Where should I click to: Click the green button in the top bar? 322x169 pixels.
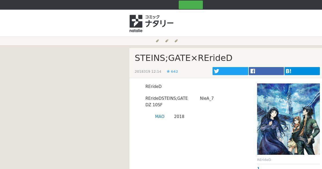tap(191, 5)
